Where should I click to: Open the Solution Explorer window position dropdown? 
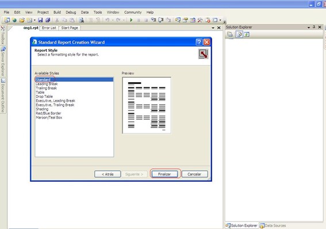[x=309, y=27]
